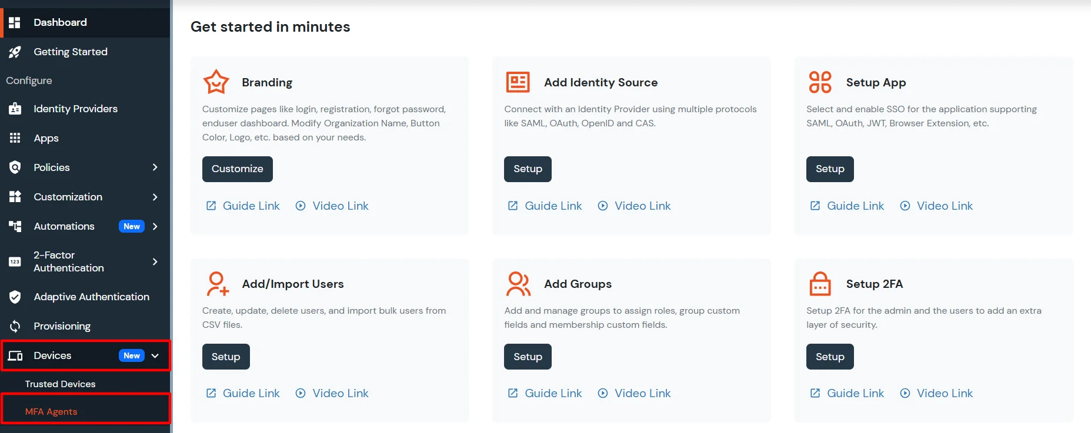1091x433 pixels.
Task: Click Setup under Add Groups
Action: tap(528, 357)
